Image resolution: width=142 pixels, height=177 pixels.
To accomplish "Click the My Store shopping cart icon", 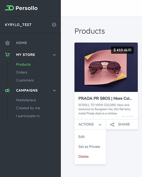I will click(7, 55).
